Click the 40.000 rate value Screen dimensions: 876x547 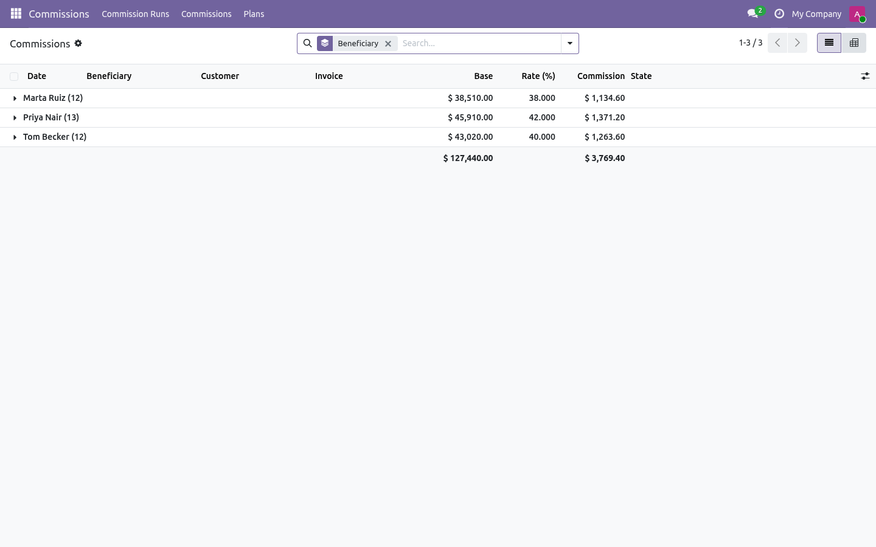click(542, 137)
